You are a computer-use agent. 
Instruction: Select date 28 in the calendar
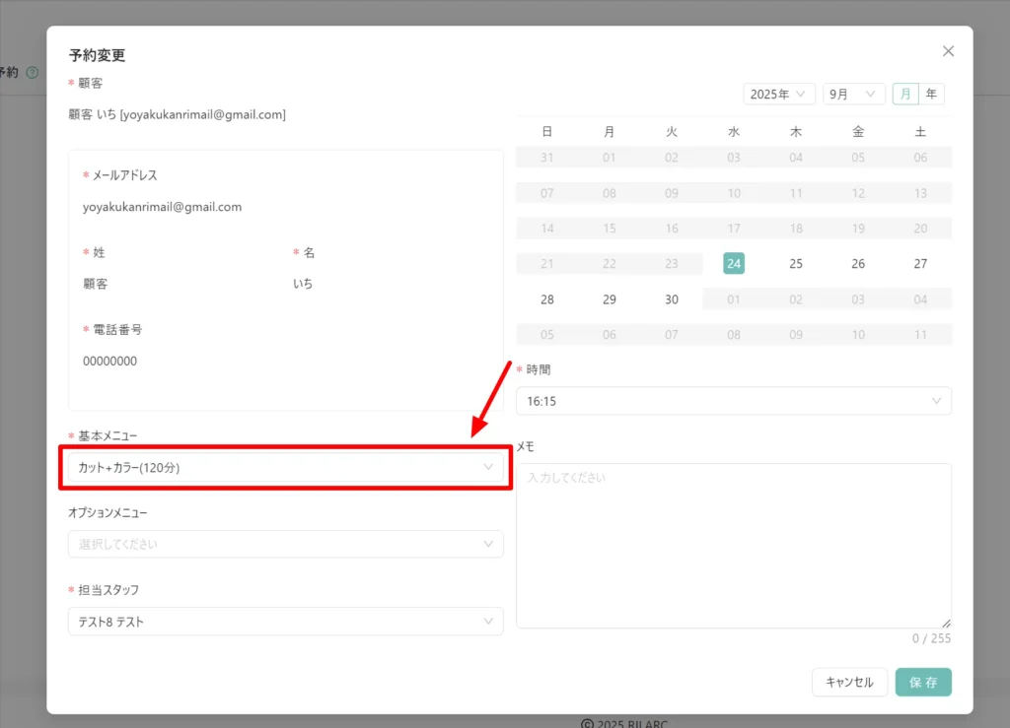547,299
